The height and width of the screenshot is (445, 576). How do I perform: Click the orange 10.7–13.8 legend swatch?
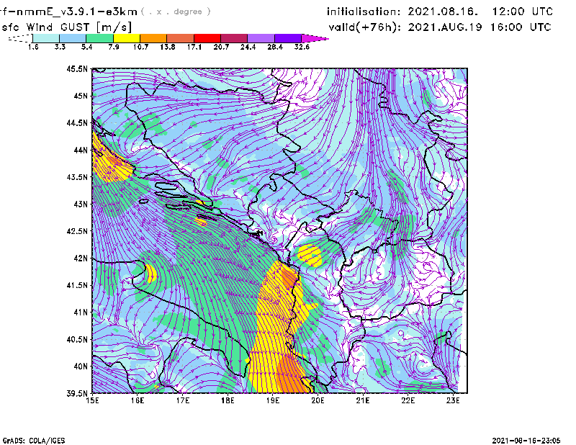[x=153, y=38]
